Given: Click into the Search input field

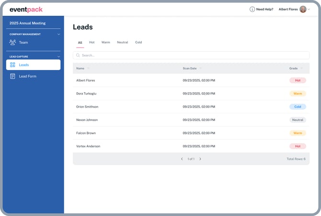Looking at the screenshot, I should pos(192,55).
